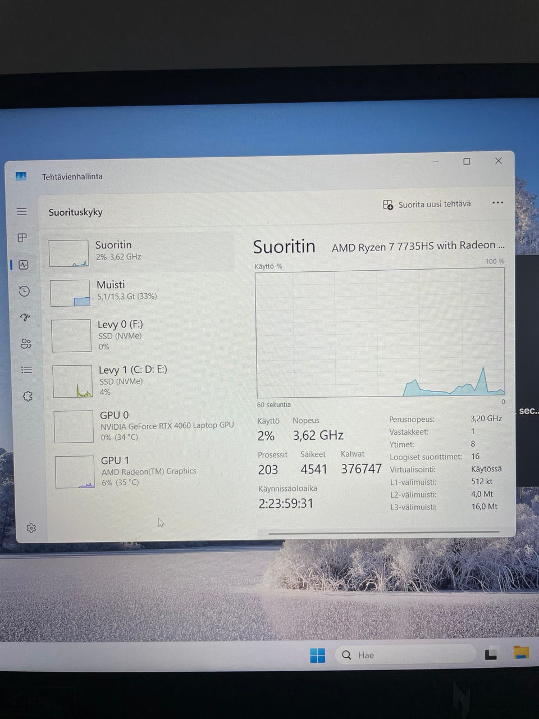Open the App history icon
The width and height of the screenshot is (539, 719).
24,291
